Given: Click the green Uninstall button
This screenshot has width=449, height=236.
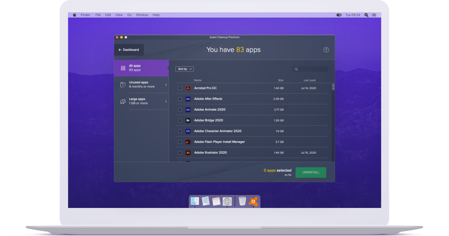Looking at the screenshot, I should pyautogui.click(x=311, y=172).
